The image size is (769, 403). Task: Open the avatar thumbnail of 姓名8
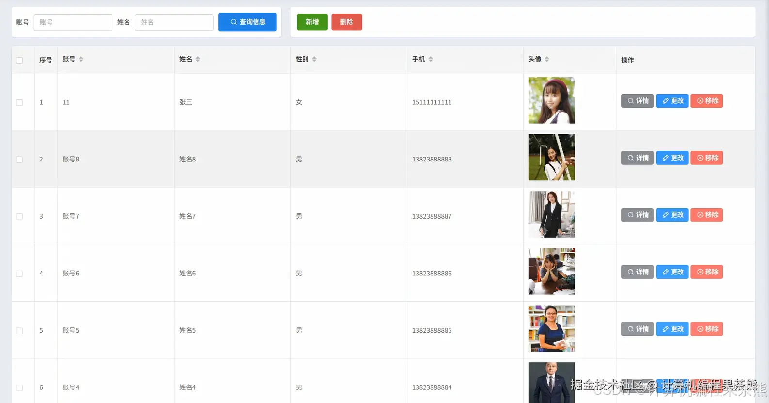tap(551, 158)
